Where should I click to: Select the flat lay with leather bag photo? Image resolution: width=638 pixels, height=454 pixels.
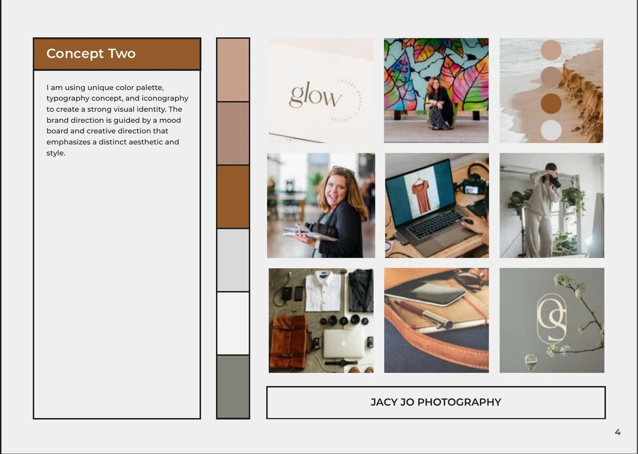point(321,321)
